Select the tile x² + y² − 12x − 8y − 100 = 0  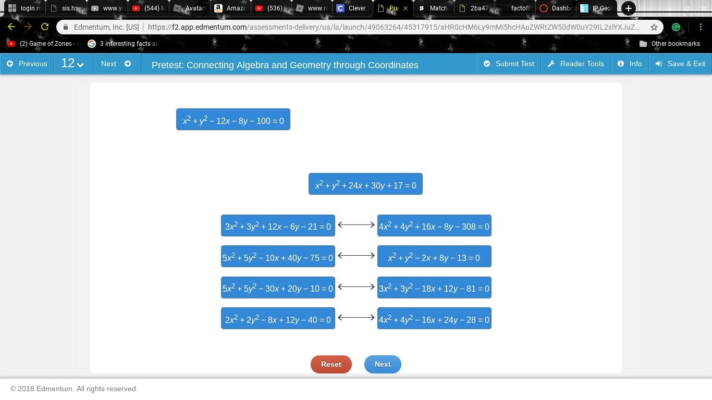pos(233,120)
